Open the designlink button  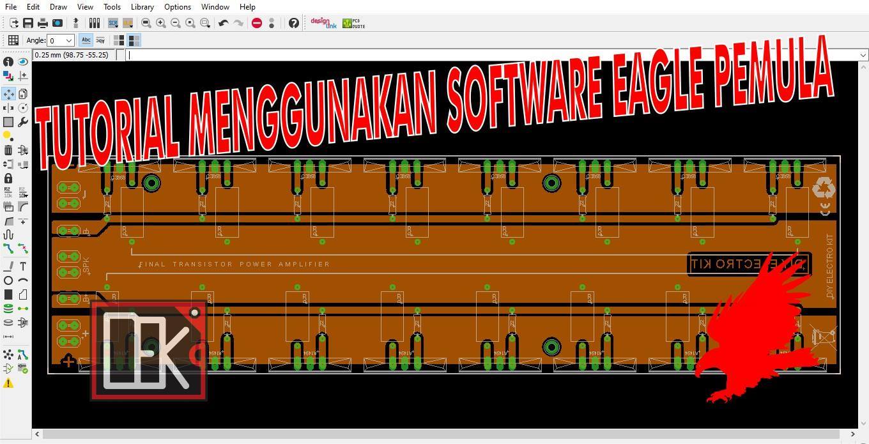(x=323, y=23)
